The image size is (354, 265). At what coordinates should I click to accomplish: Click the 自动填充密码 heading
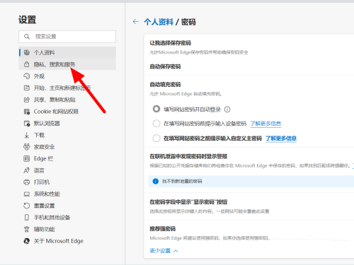165,84
